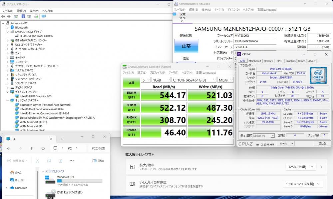The image size is (333, 199).
Task: Collapse the network adapters node
Action: 8,100
